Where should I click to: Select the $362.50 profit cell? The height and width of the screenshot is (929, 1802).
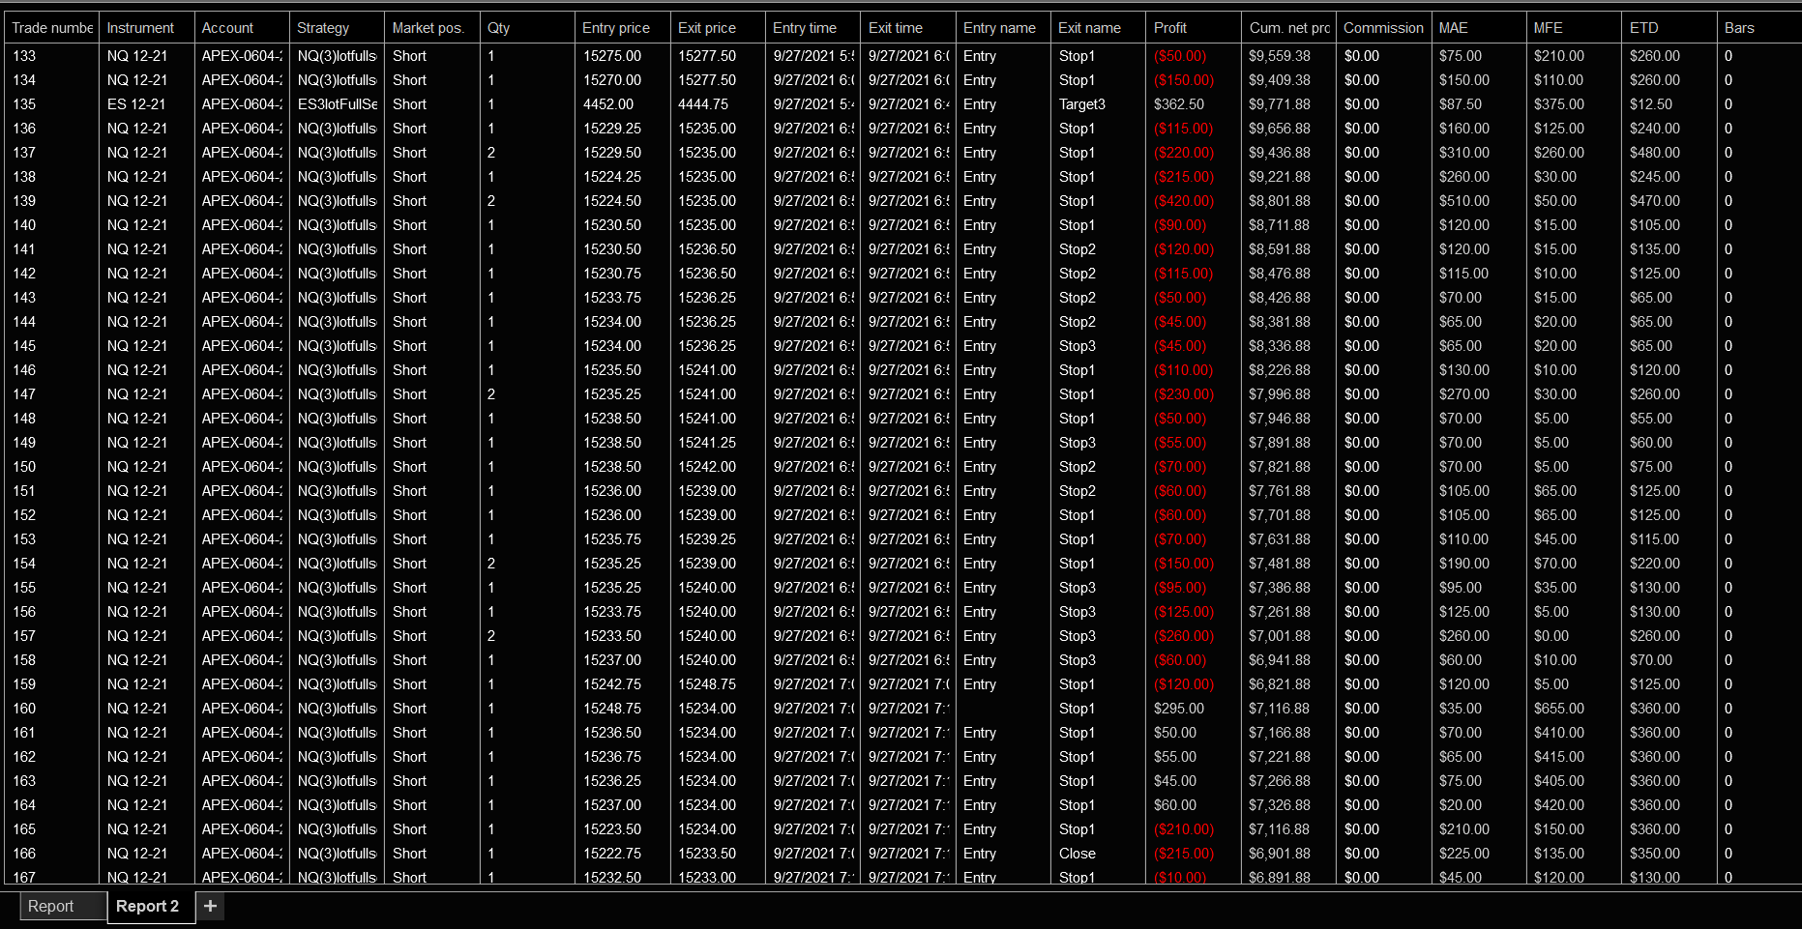[x=1179, y=104]
